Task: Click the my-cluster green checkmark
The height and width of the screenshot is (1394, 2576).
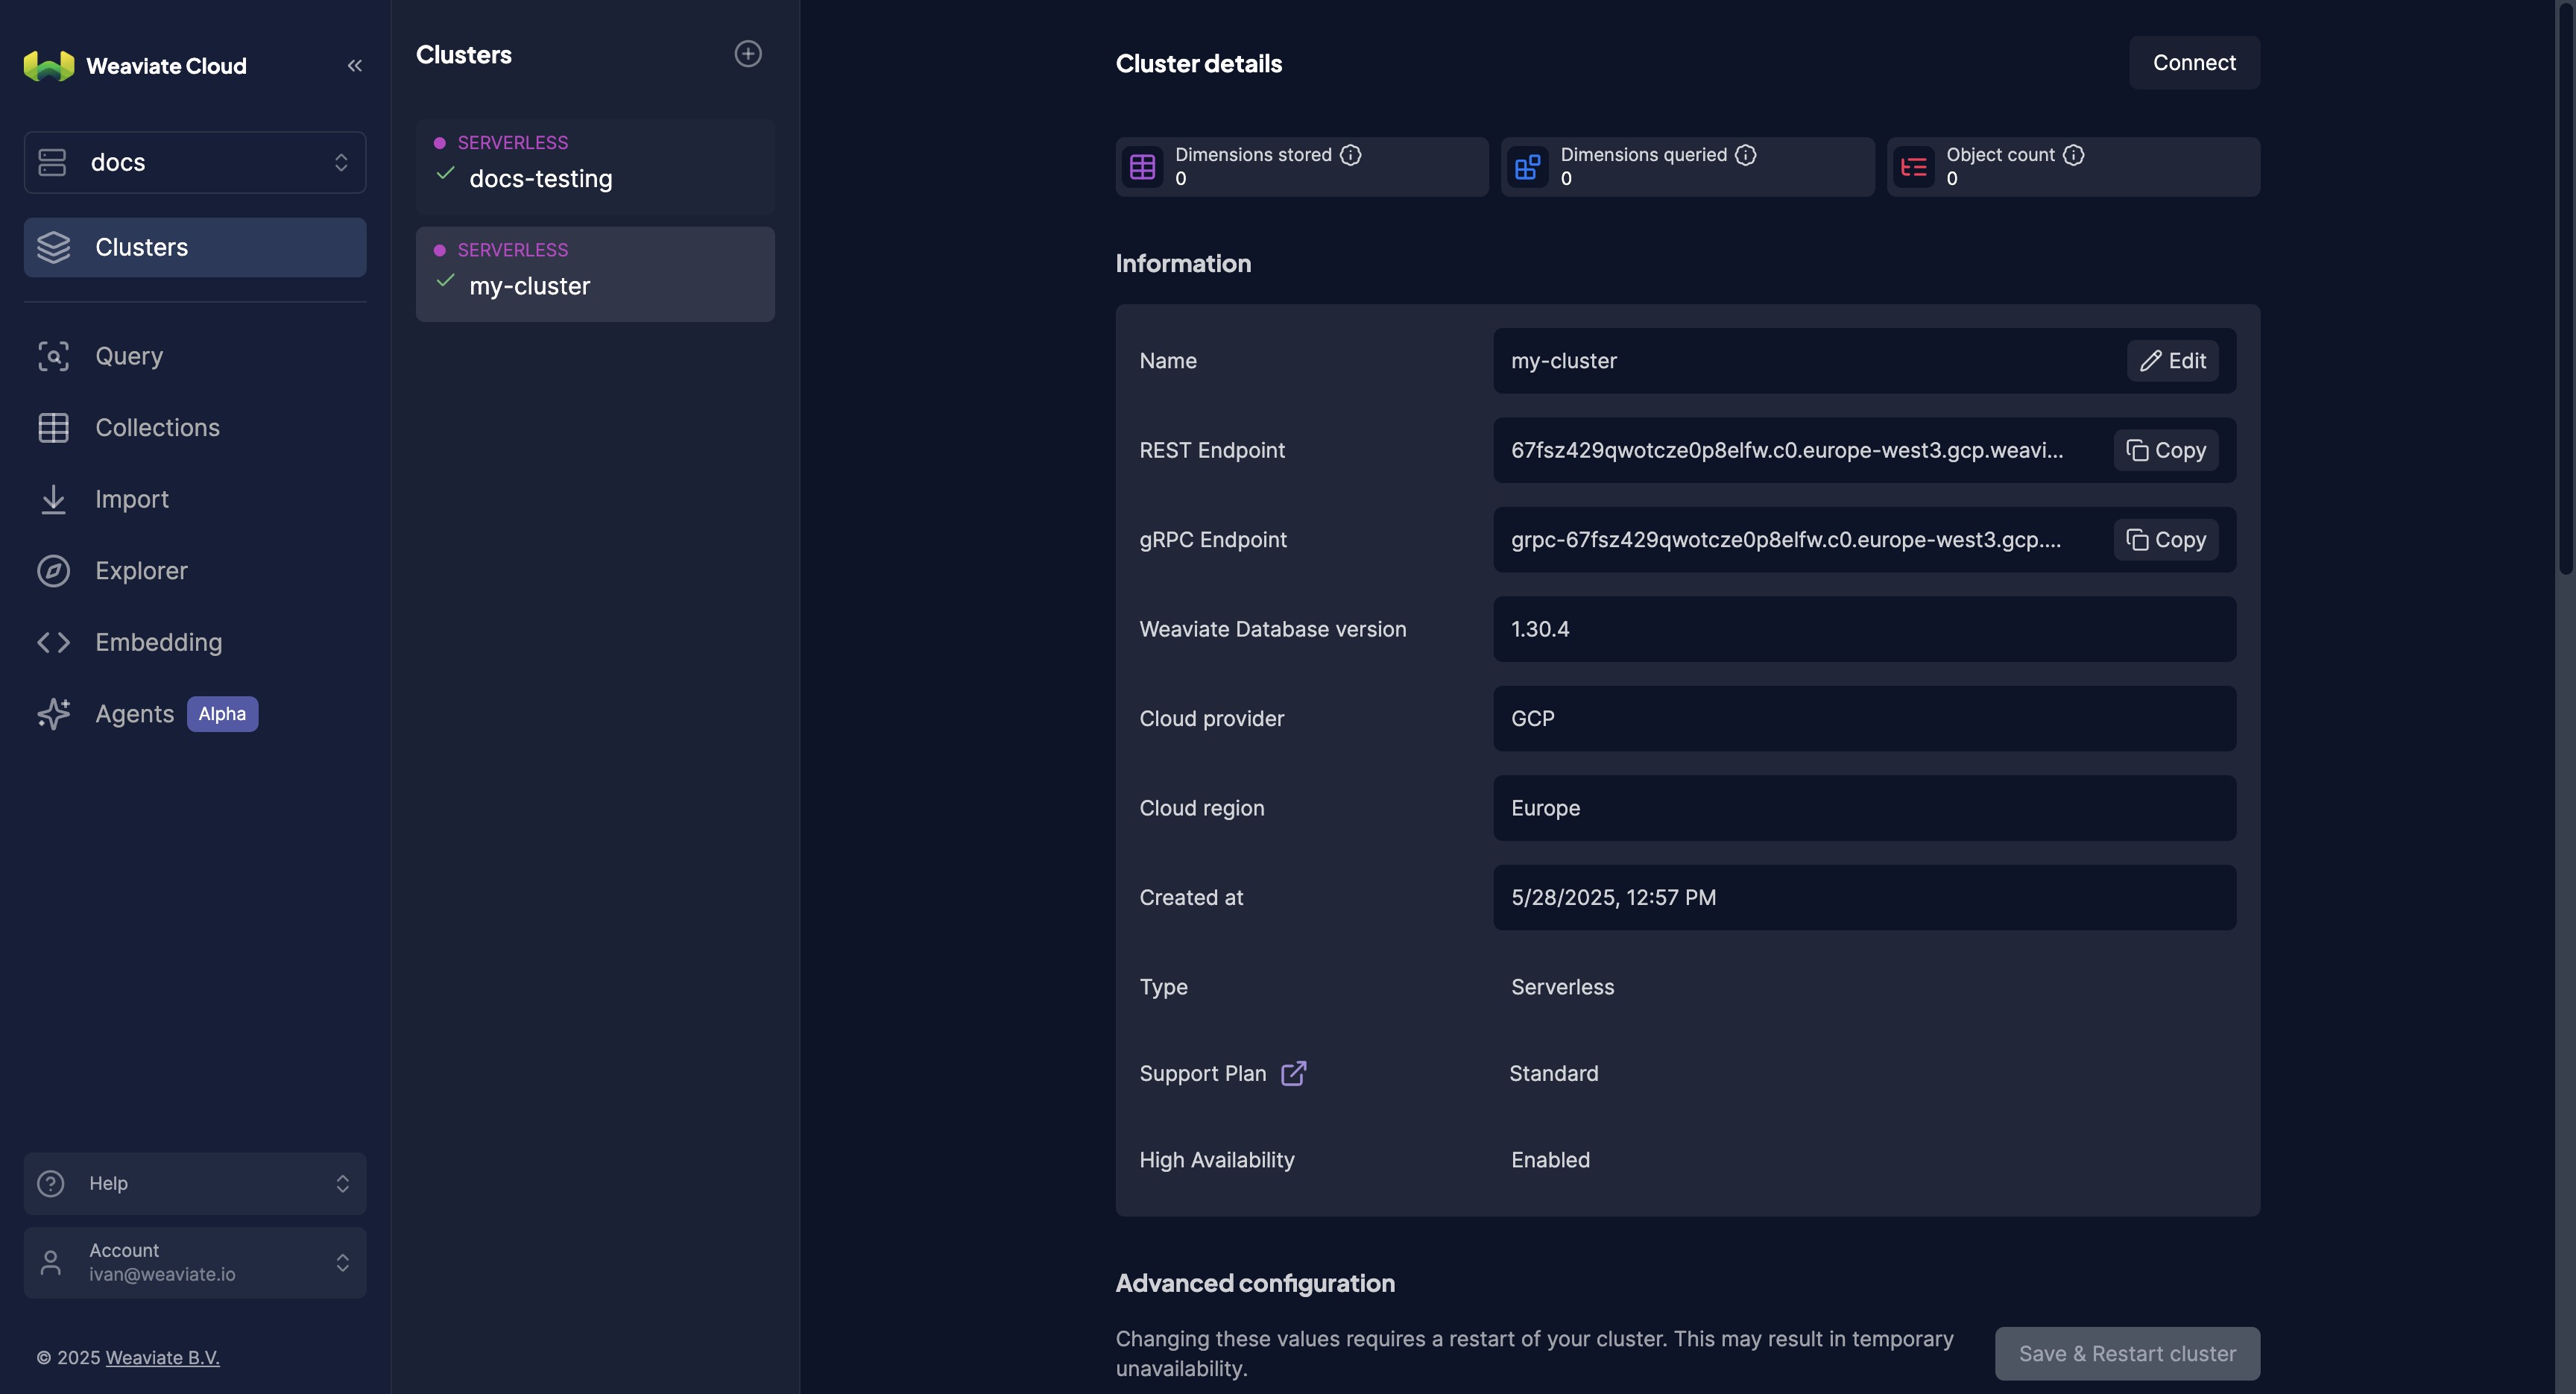Action: tap(446, 281)
